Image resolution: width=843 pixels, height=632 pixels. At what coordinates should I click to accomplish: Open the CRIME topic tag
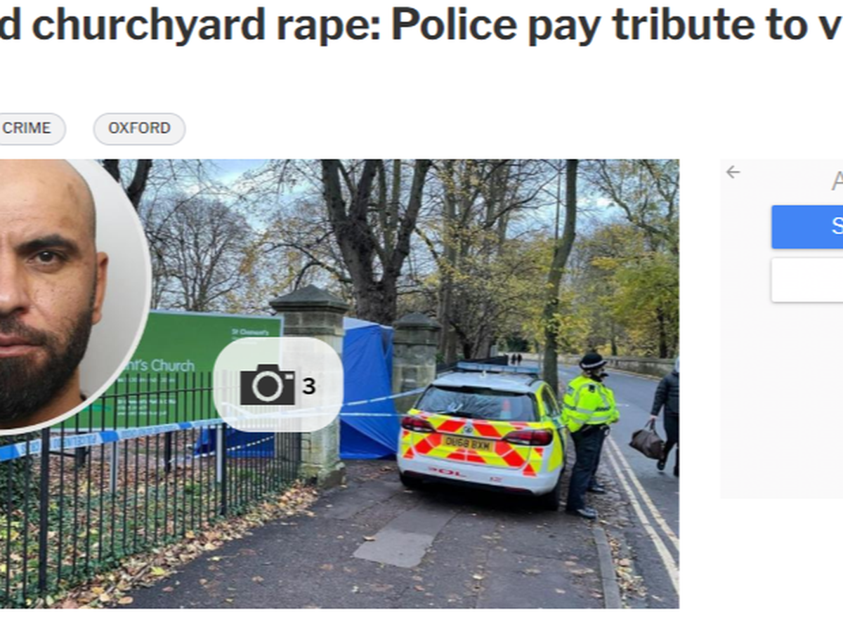28,129
